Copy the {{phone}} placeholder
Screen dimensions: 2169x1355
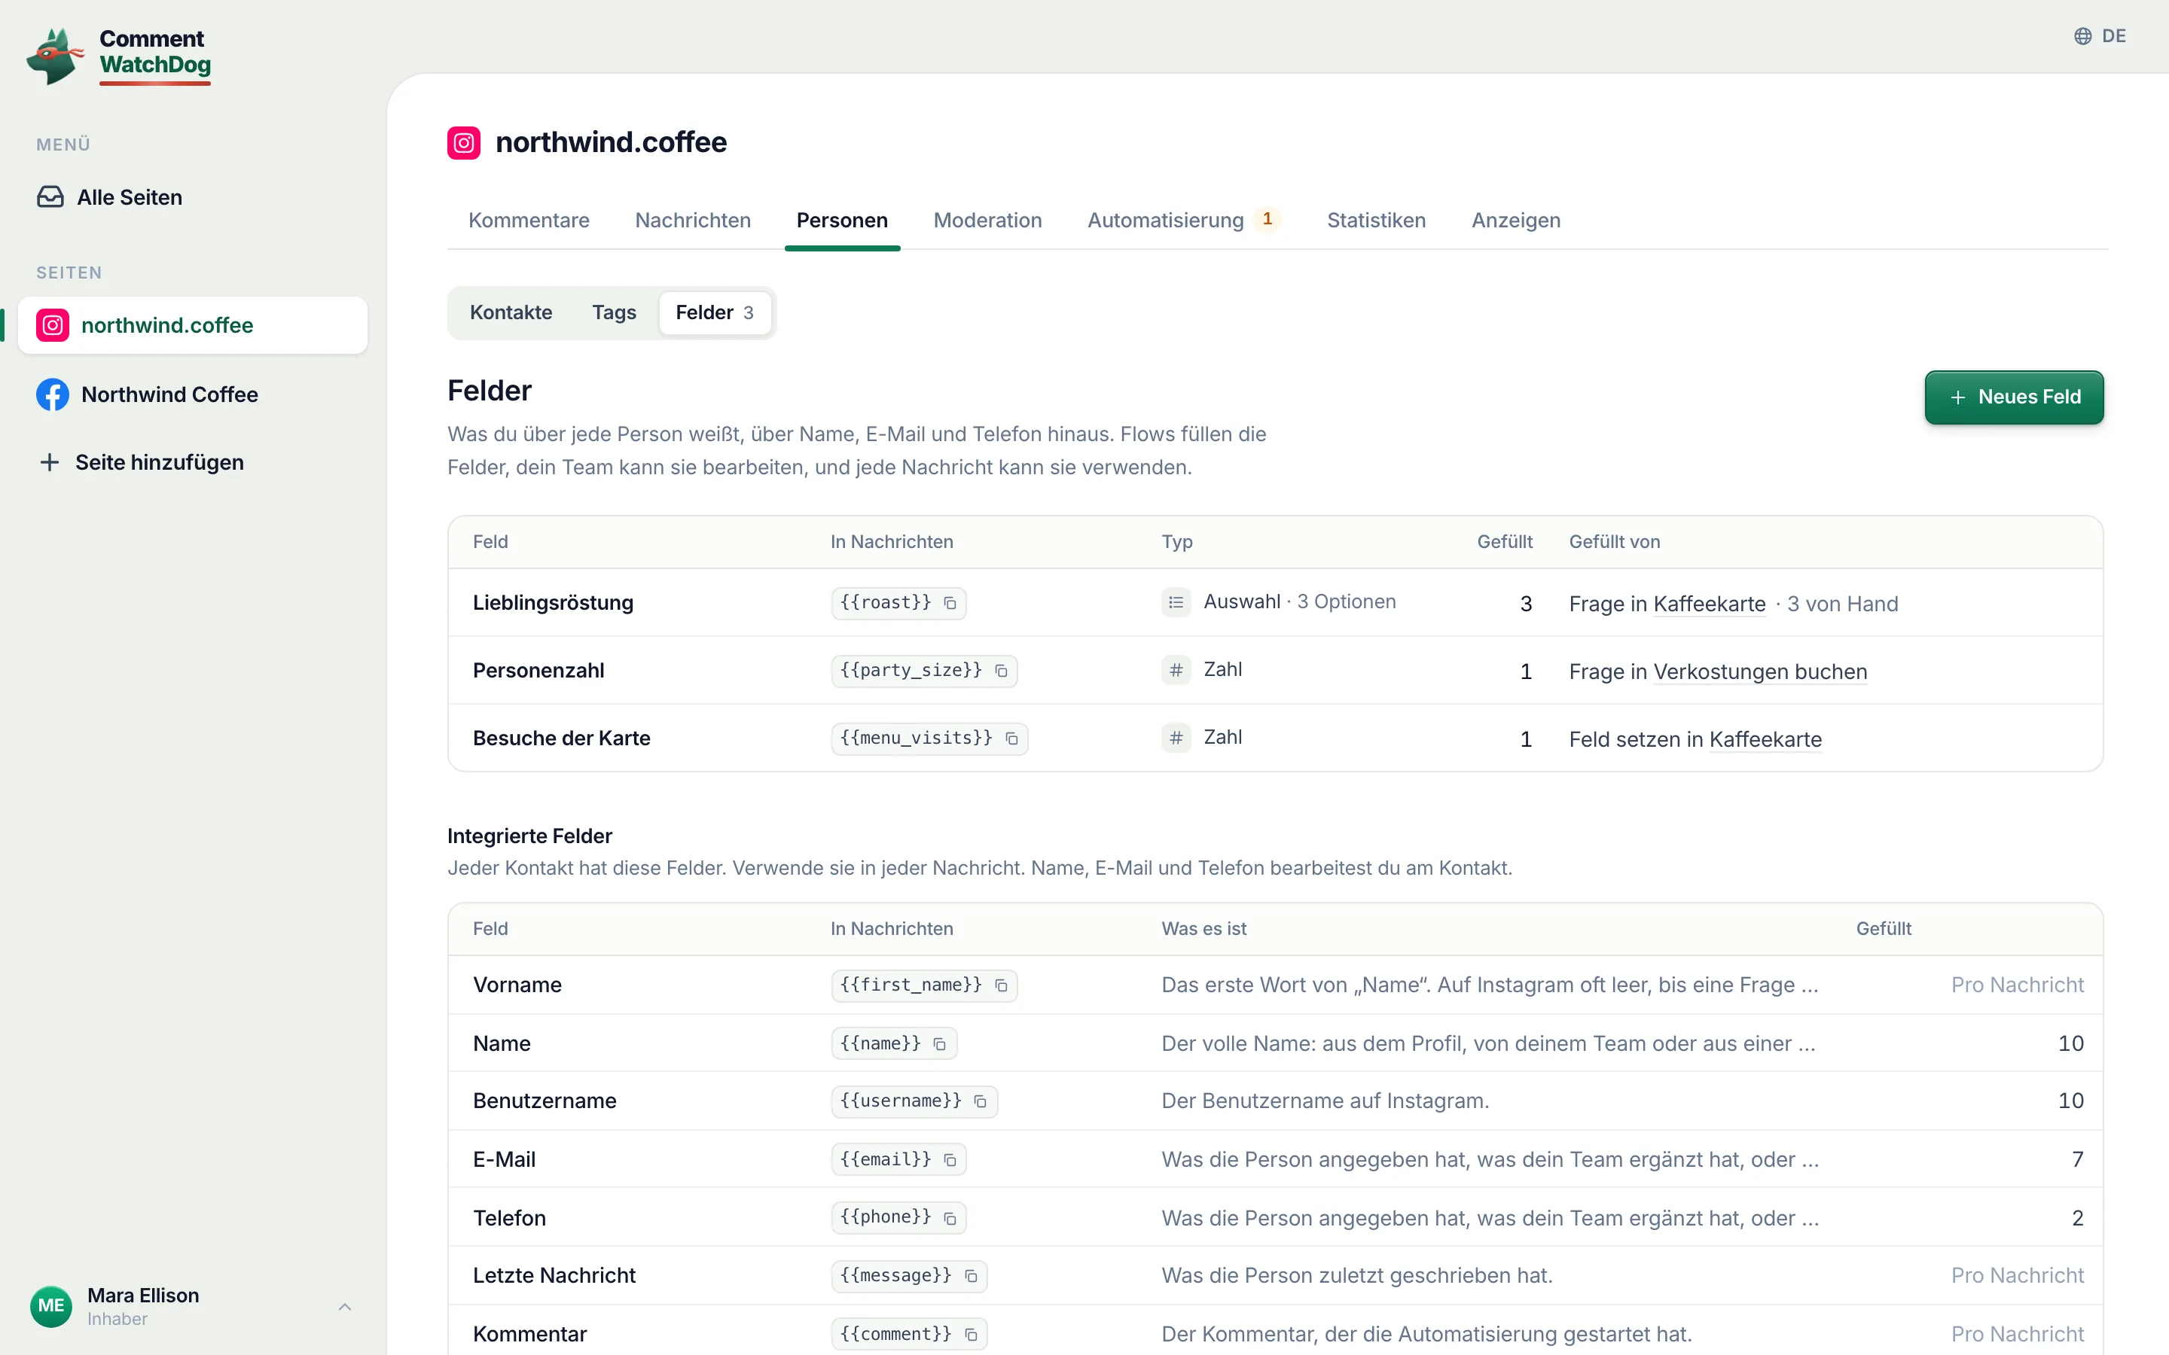pyautogui.click(x=950, y=1218)
